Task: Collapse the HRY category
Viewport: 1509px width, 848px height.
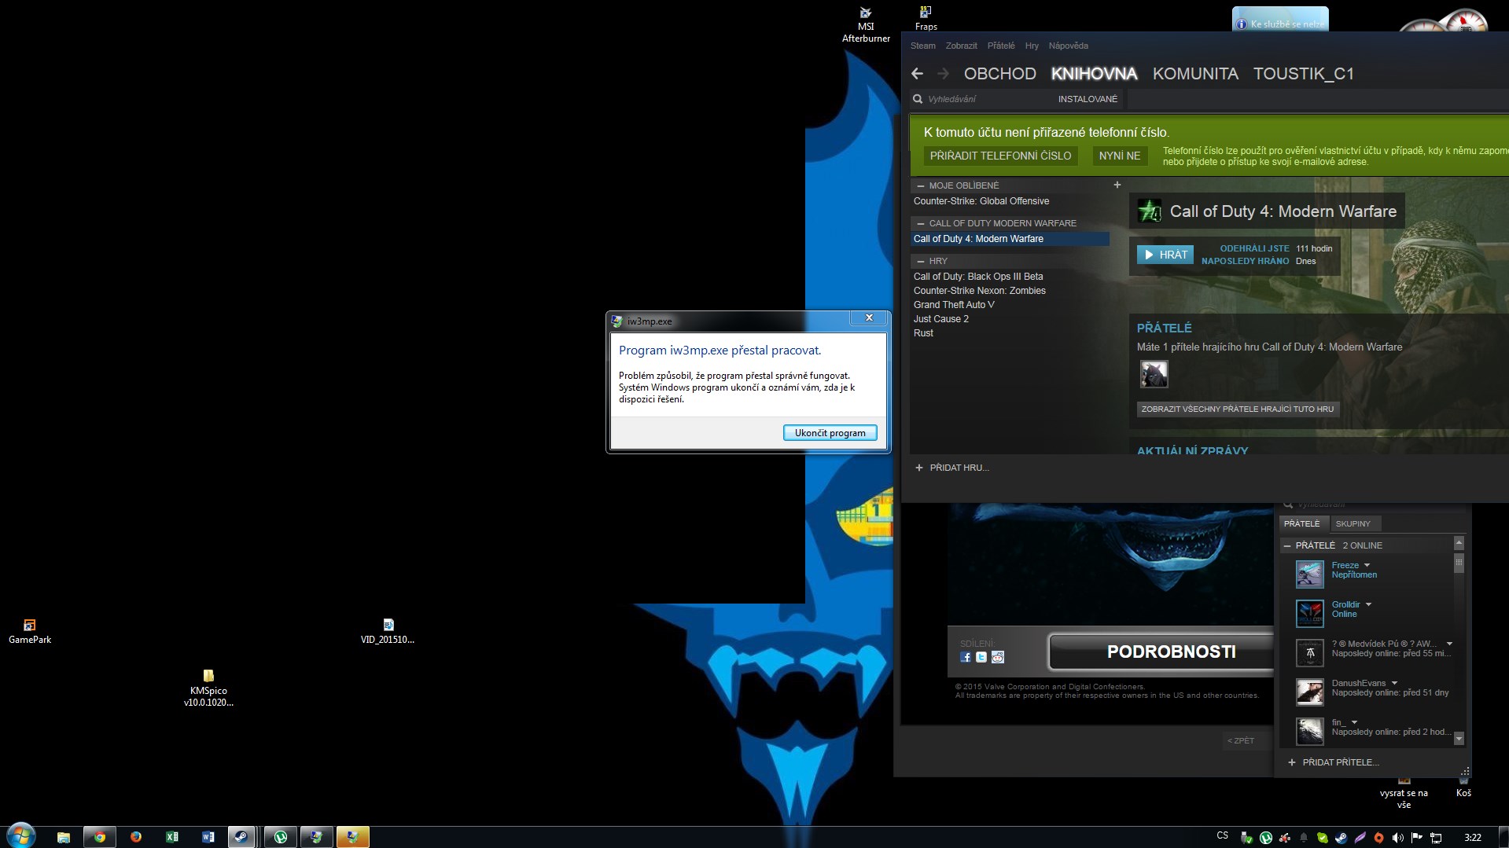Action: pyautogui.click(x=920, y=262)
